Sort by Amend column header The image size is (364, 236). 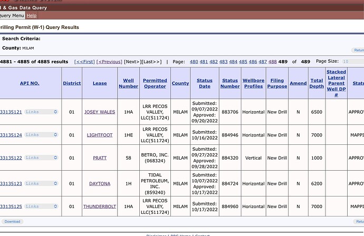(x=298, y=83)
